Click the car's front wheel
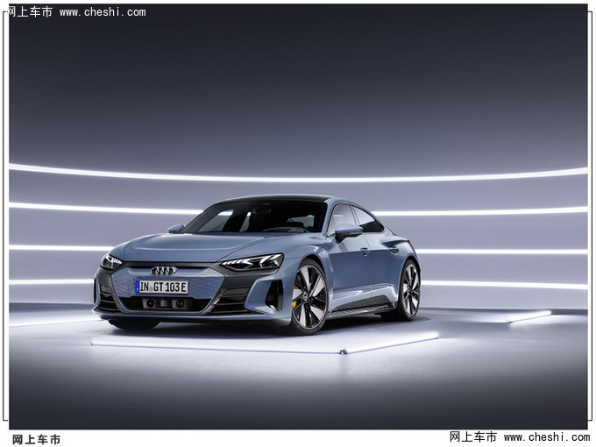 coord(308,297)
